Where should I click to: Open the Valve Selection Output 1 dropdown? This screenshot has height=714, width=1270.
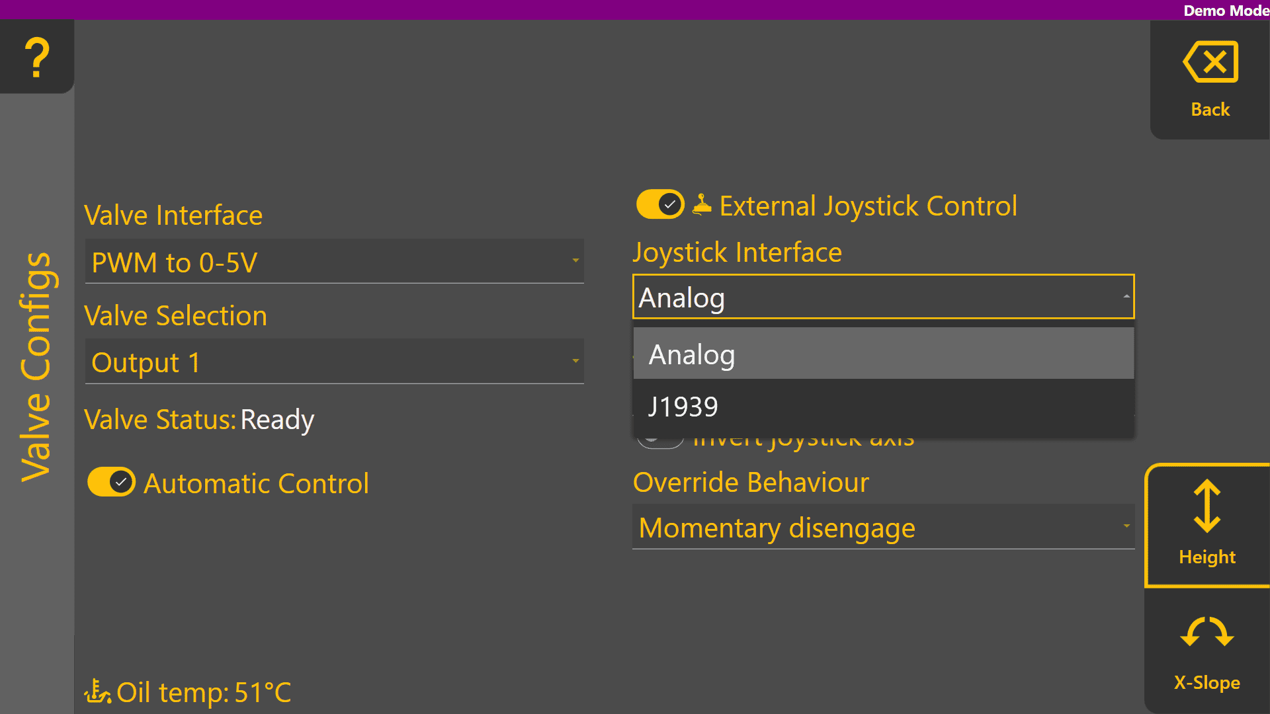(334, 362)
